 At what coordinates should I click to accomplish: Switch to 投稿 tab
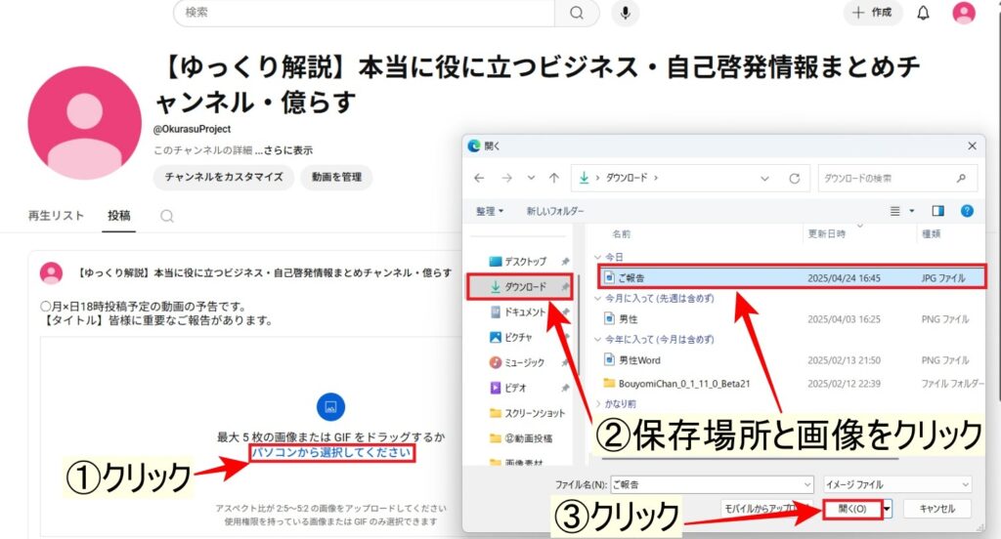pos(118,216)
